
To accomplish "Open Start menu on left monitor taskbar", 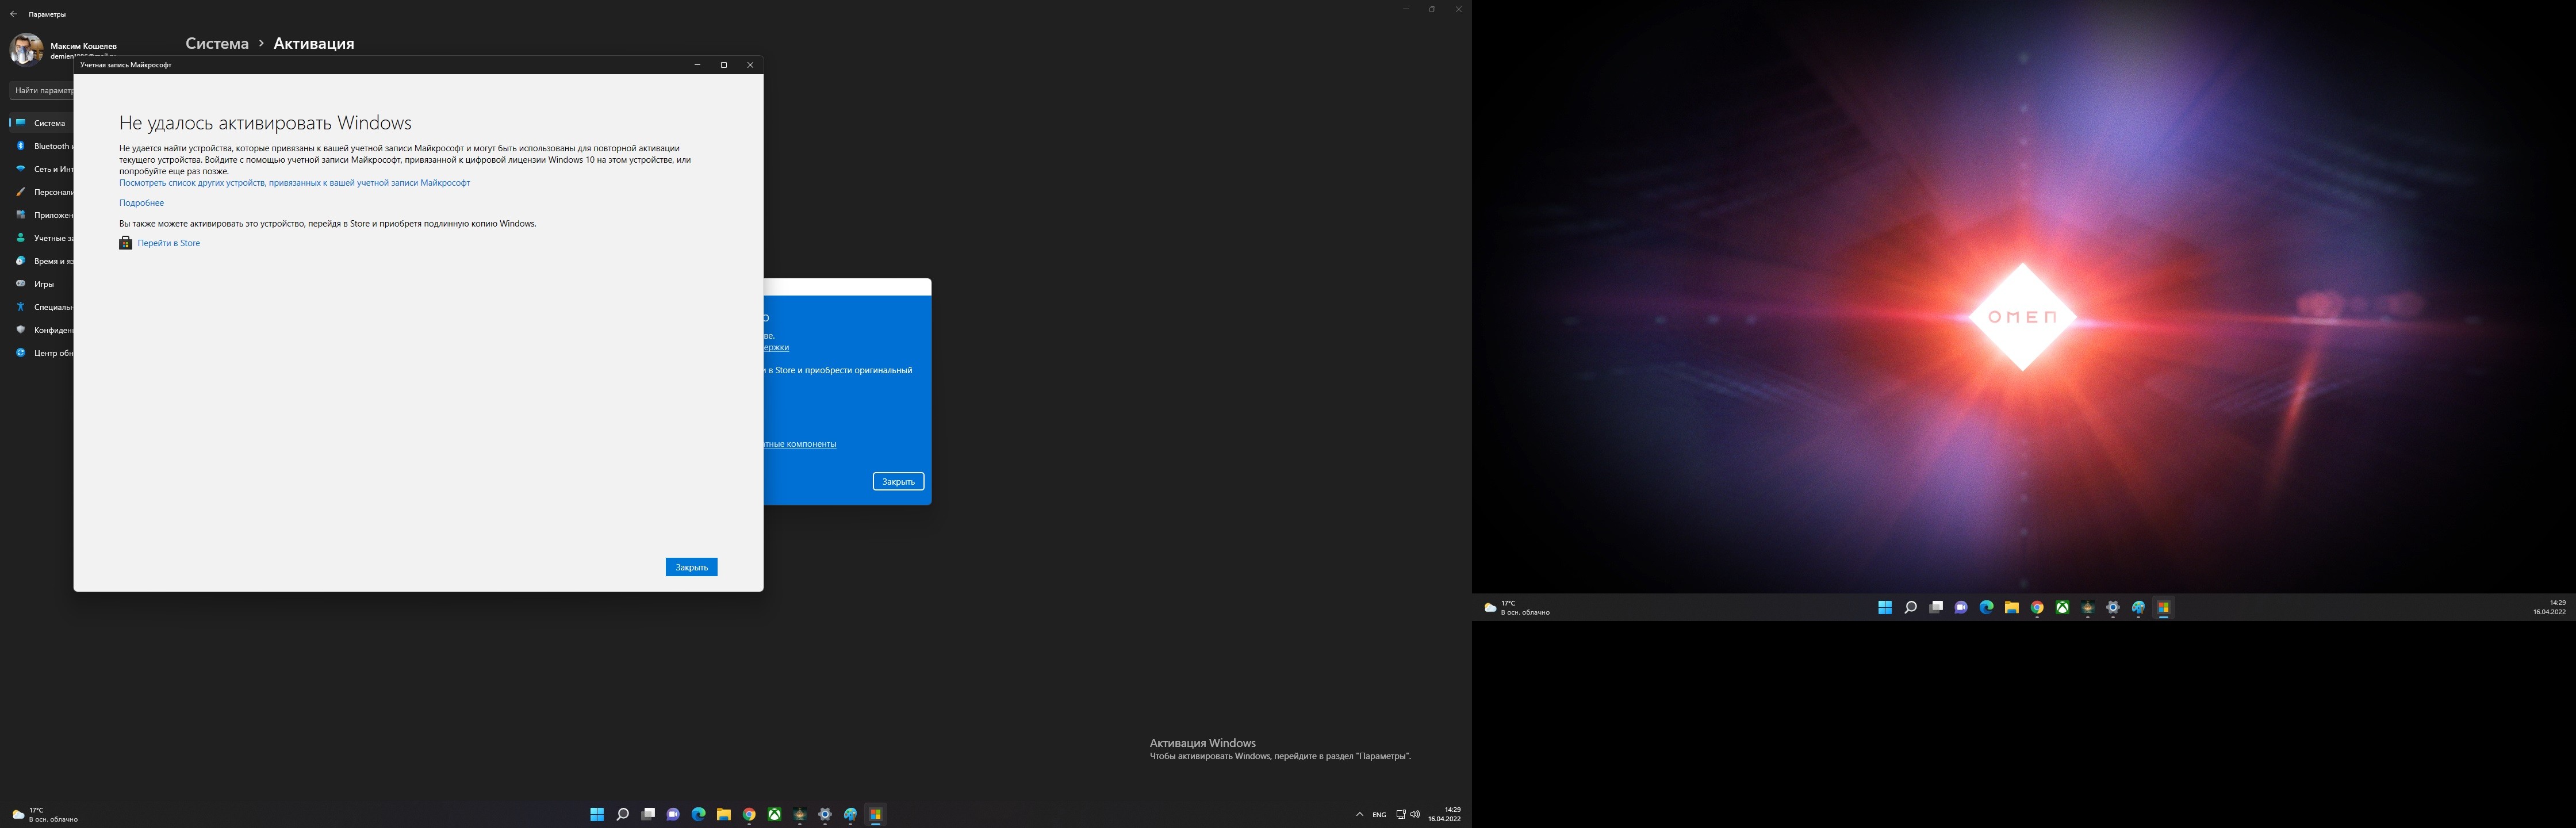I will pos(597,815).
